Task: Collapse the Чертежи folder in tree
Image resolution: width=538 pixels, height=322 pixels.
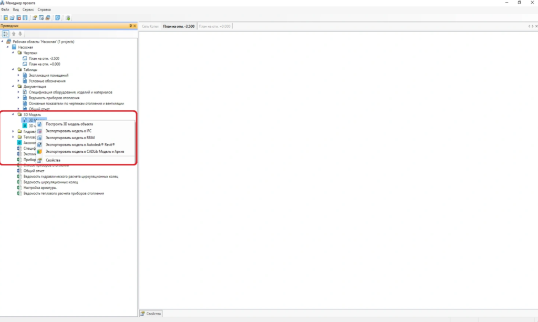Action: coord(13,53)
